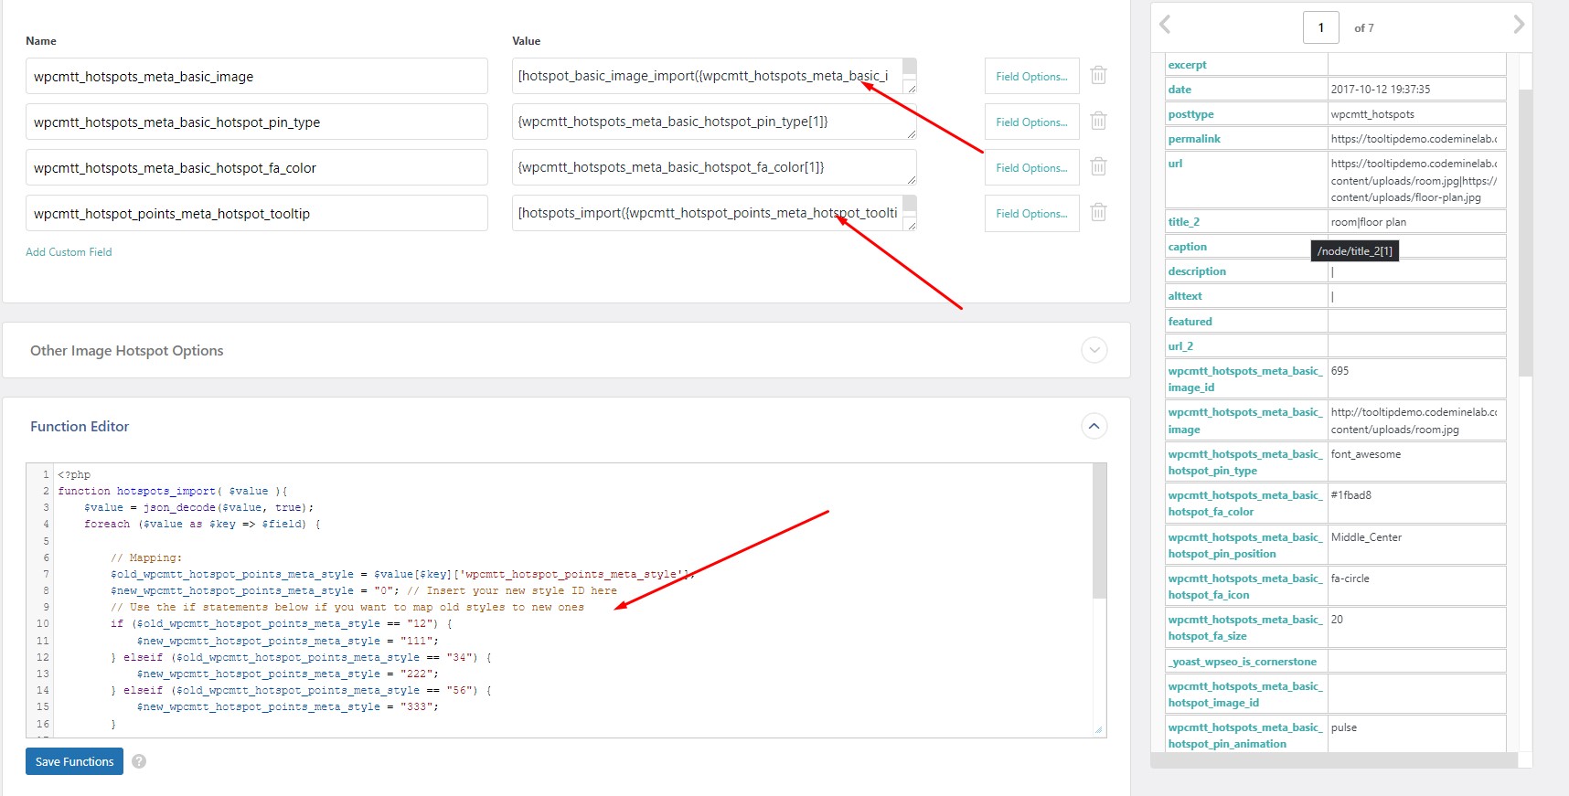Image resolution: width=1569 pixels, height=796 pixels.
Task: Open Field Options for hotspot_tooltip row
Action: [1031, 214]
